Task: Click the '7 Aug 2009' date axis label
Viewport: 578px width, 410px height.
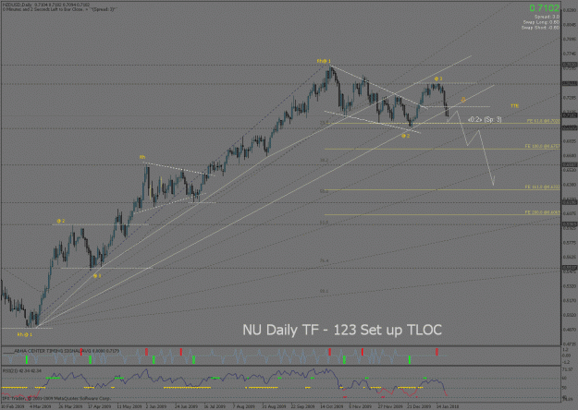Action: click(x=243, y=406)
